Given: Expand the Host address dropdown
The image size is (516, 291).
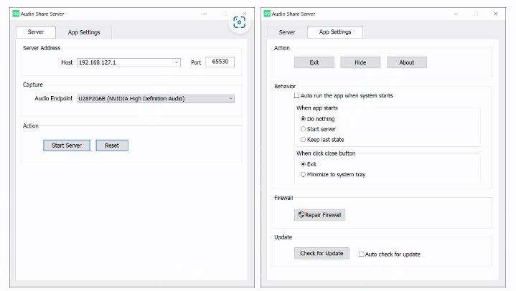Looking at the screenshot, I should (177, 62).
